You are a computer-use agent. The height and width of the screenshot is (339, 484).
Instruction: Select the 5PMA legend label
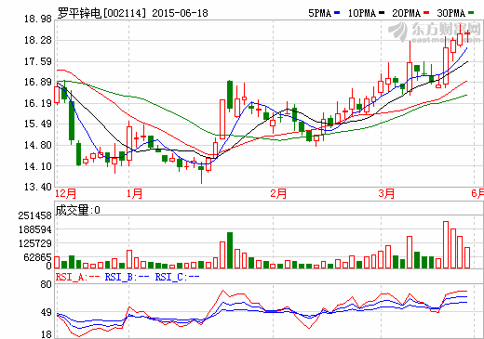[x=320, y=13]
